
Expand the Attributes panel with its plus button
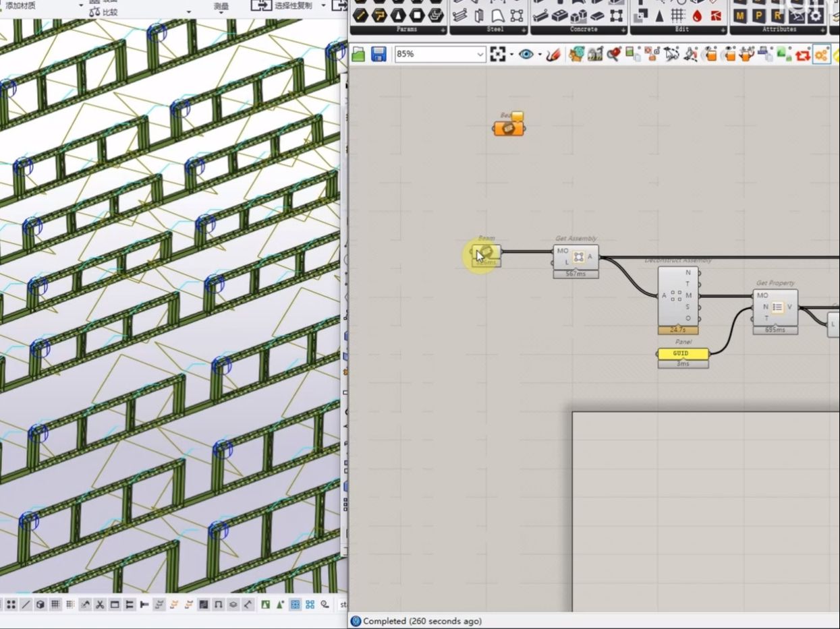(822, 30)
